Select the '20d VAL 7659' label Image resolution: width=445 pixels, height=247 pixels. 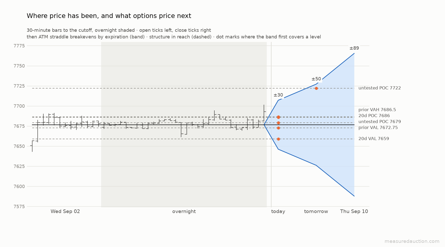pyautogui.click(x=374, y=139)
